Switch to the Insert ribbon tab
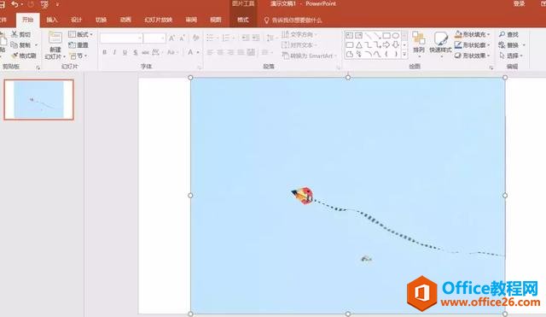546x317 pixels. [52, 20]
